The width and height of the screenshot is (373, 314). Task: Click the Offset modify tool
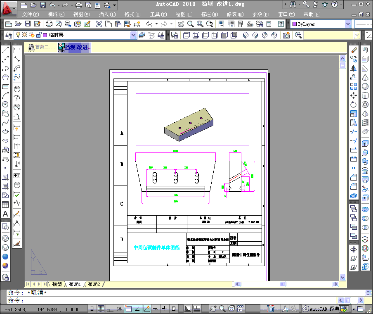(354, 77)
